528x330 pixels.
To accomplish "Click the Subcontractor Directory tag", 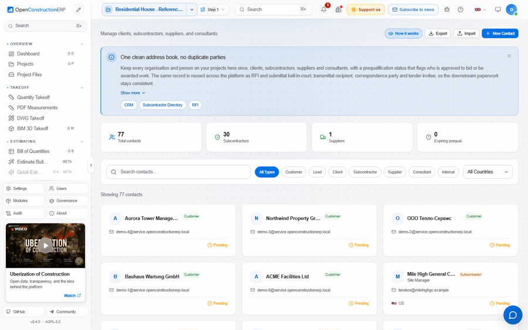I will pos(163,105).
